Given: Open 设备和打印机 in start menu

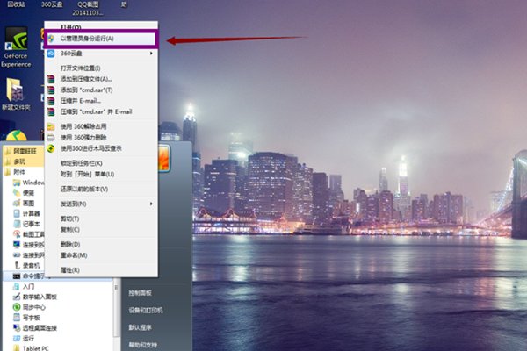Looking at the screenshot, I should (x=146, y=311).
